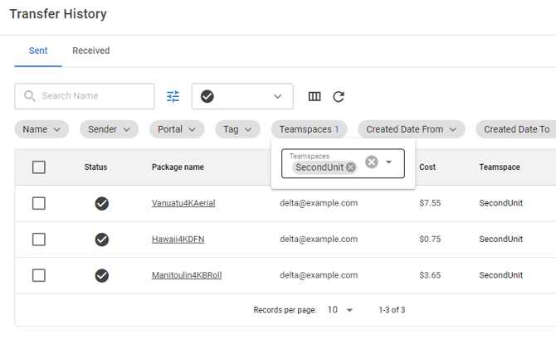Image resolution: width=556 pixels, height=339 pixels.
Task: Click the status icon for Hawaii4KDFN
Action: click(x=102, y=240)
